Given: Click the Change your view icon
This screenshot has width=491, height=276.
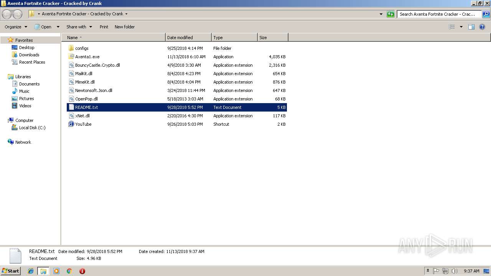Looking at the screenshot, I should (x=452, y=27).
